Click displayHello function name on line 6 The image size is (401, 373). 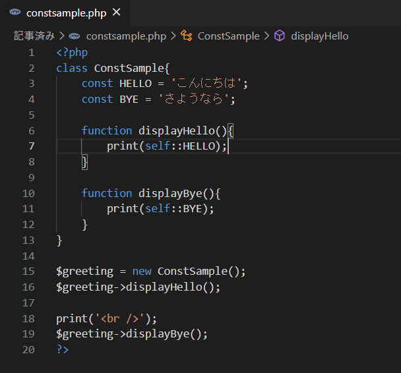pyautogui.click(x=177, y=131)
